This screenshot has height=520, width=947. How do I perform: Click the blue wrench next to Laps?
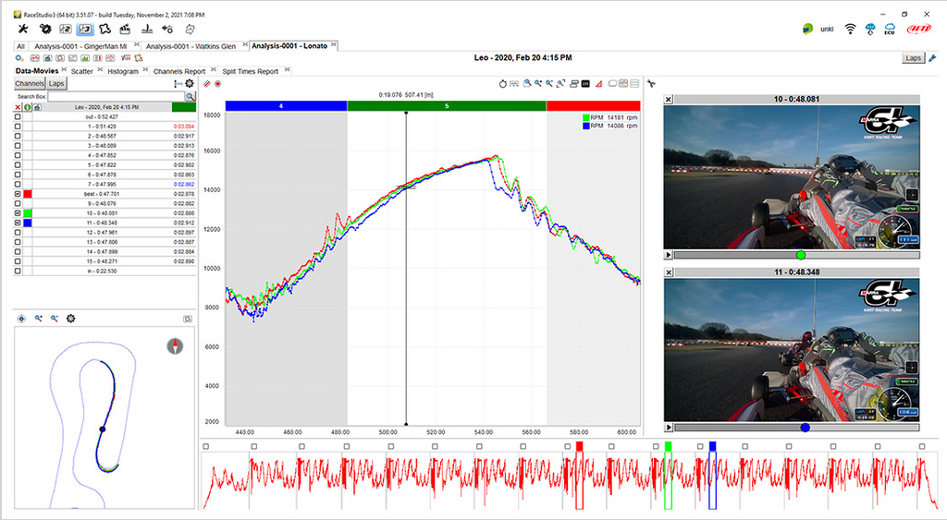(932, 57)
